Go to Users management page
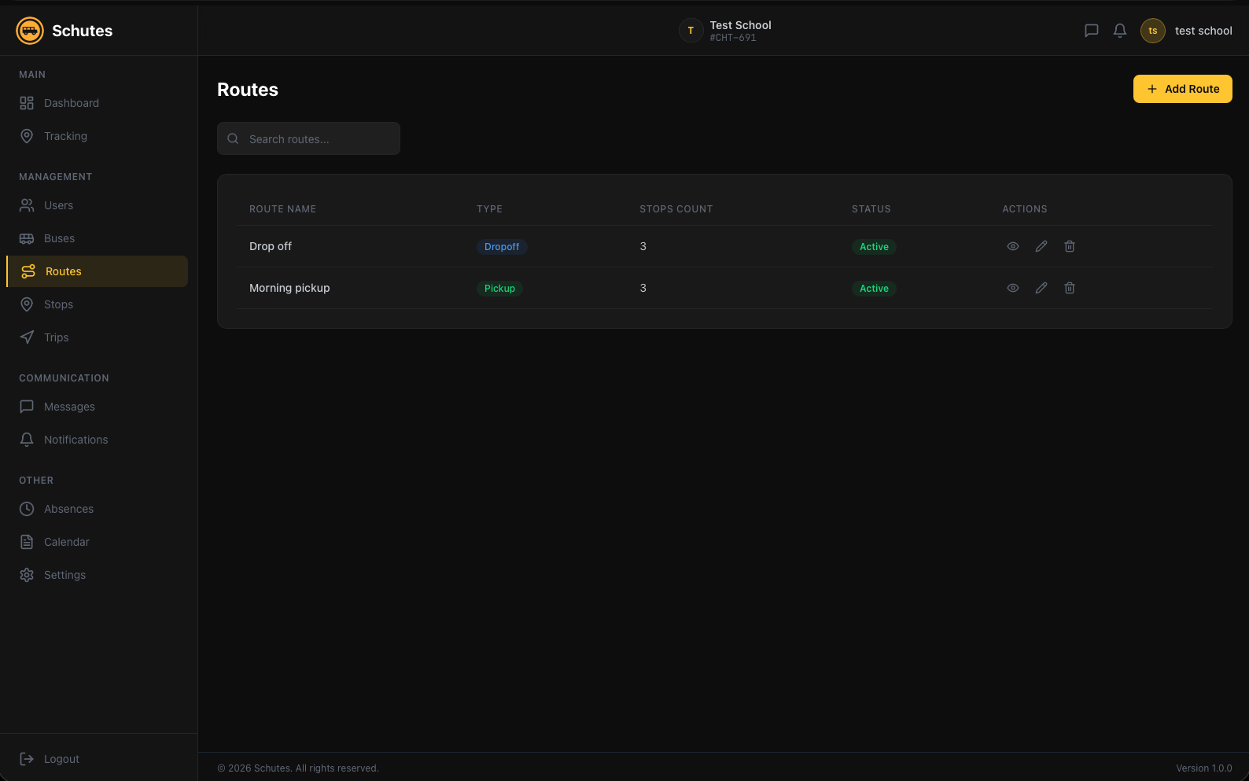 coord(98,205)
